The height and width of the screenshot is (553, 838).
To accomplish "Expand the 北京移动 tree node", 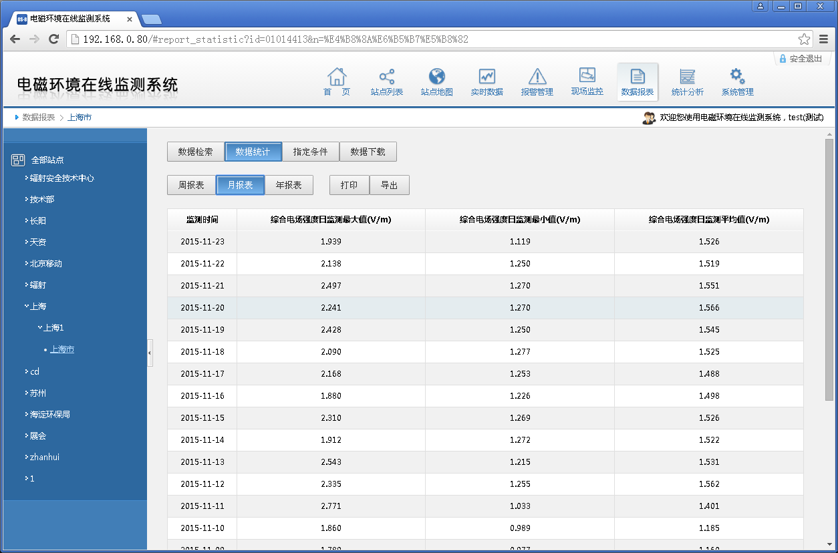I will tap(27, 264).
